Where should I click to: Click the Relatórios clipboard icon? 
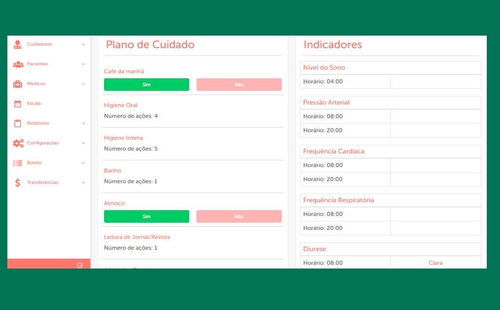[x=18, y=123]
